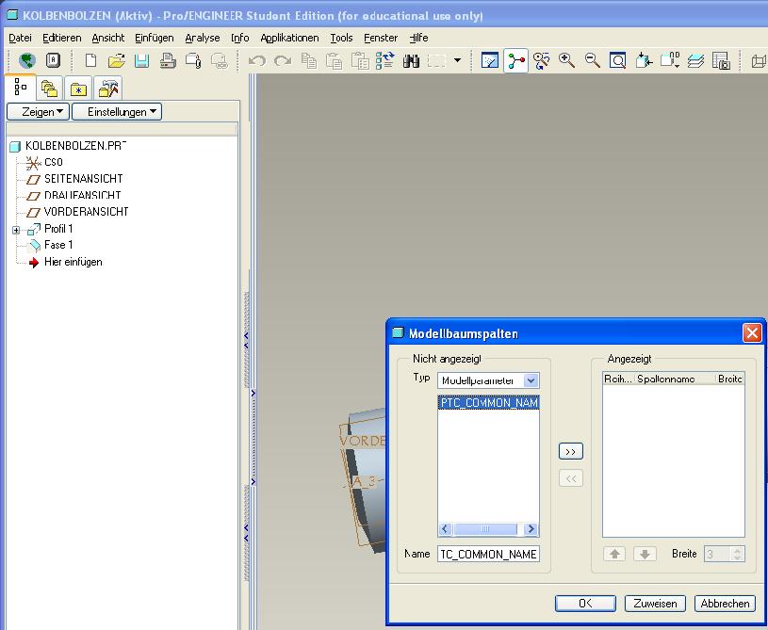Open the Einfügen menu

pyautogui.click(x=155, y=38)
